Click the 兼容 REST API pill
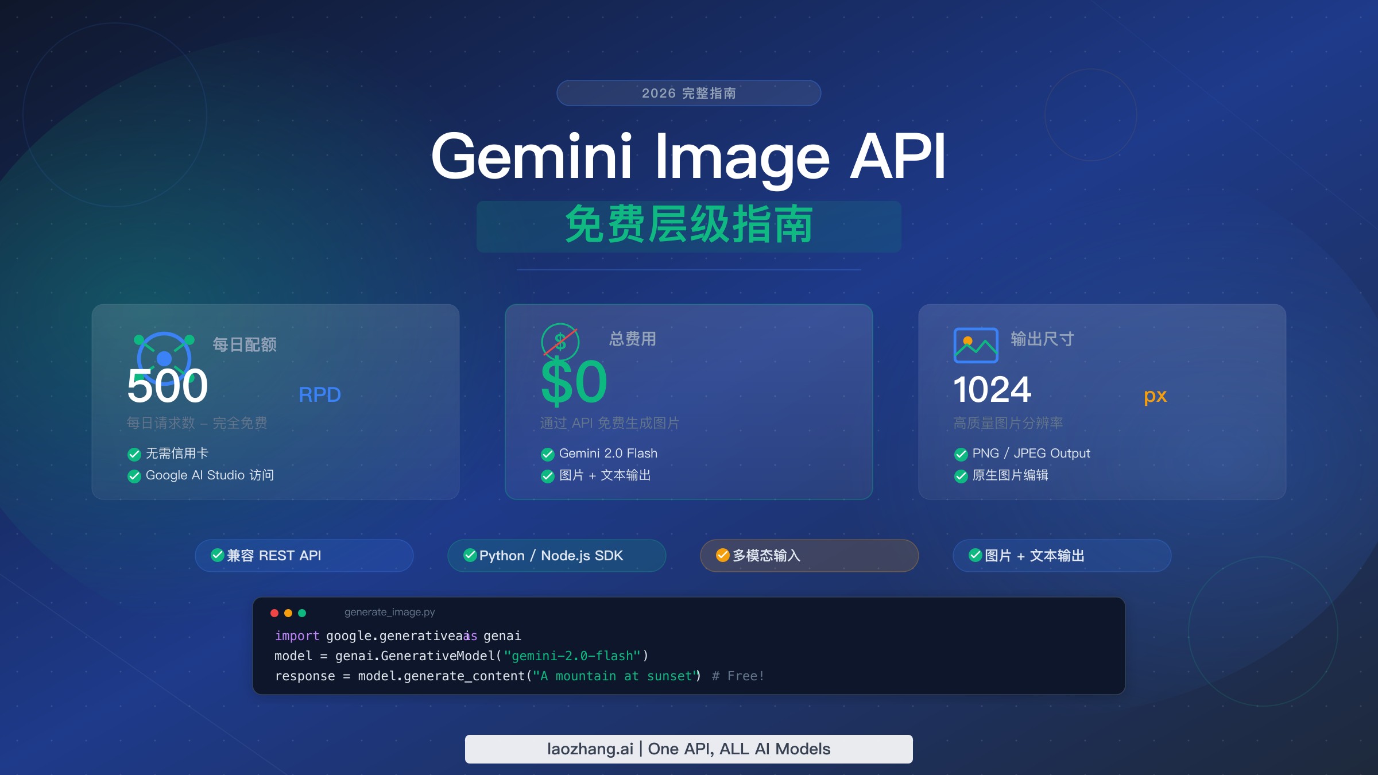This screenshot has height=775, width=1378. tap(304, 556)
